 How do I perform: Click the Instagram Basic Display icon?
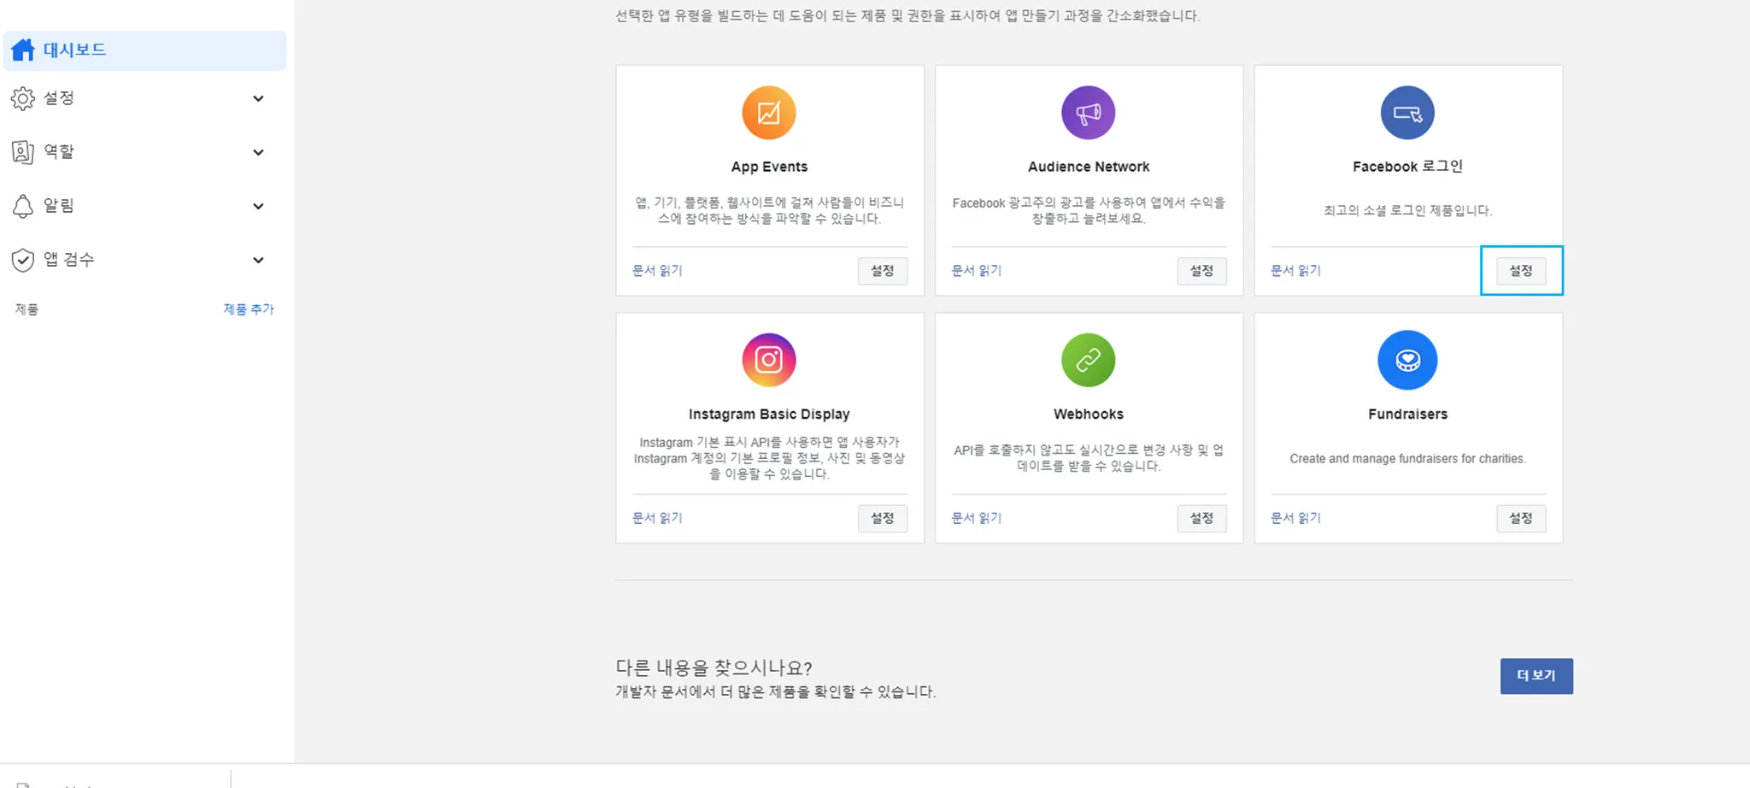coord(769,360)
